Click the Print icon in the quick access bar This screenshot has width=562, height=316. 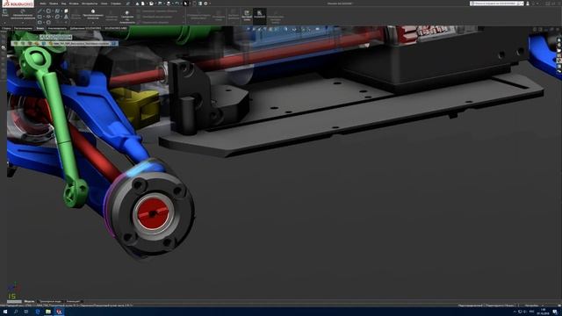click(169, 4)
